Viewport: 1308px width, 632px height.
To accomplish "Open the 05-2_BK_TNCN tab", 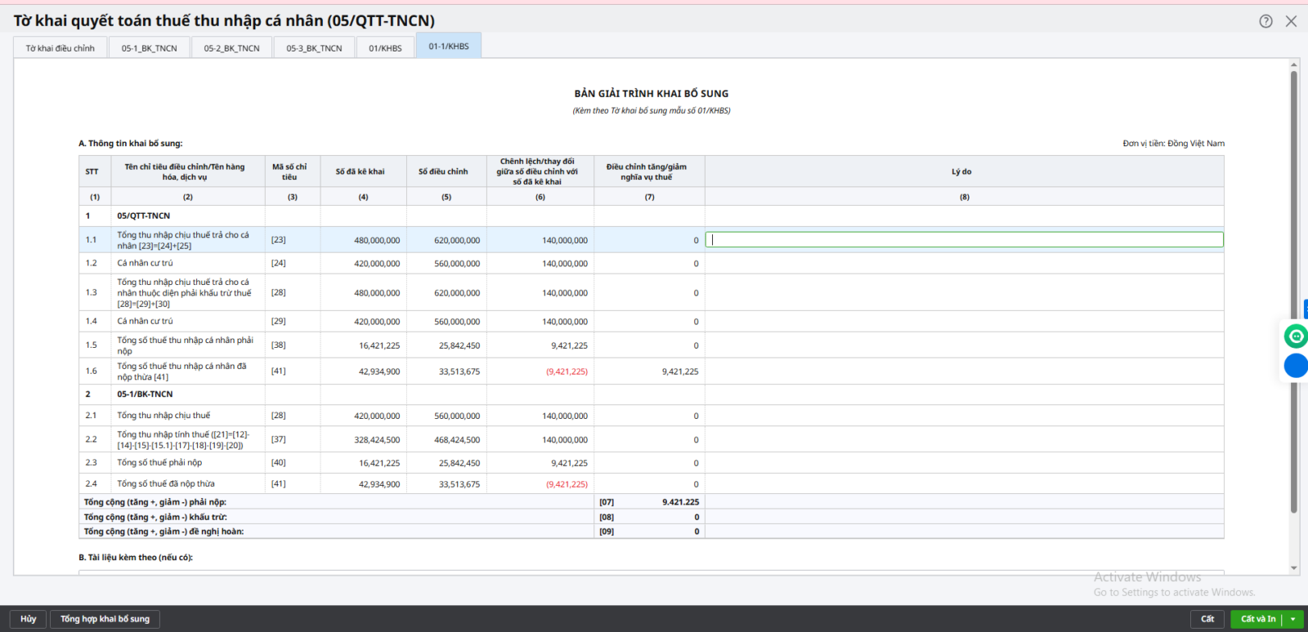I will click(232, 48).
